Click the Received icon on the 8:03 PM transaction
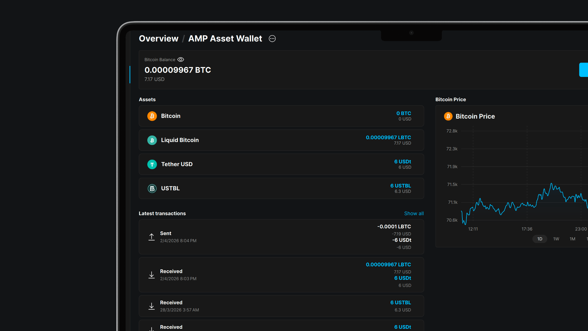 click(x=152, y=275)
